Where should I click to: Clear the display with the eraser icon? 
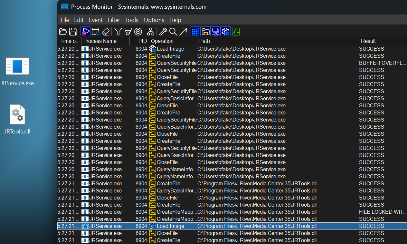click(x=106, y=31)
